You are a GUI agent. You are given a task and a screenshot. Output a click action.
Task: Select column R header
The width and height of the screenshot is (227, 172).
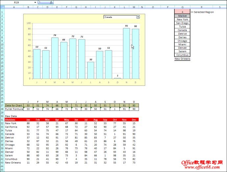tap(202, 7)
